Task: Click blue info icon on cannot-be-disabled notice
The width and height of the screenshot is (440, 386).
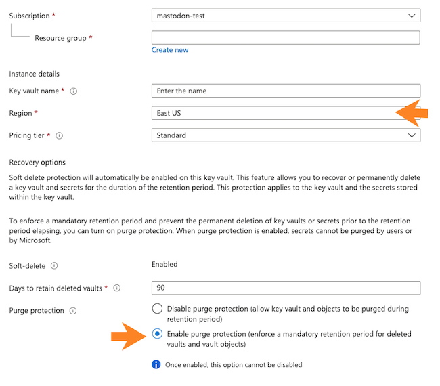Action: (x=156, y=364)
